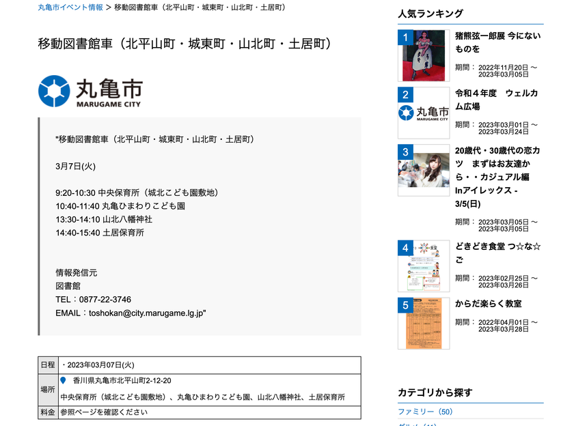Open the rank 4 どきどき食堂 flyer thumbnail

coord(424,266)
